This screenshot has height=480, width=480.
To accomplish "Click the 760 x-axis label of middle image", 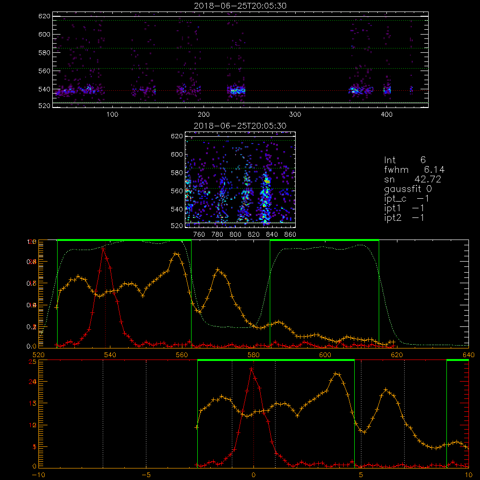I will (199, 235).
